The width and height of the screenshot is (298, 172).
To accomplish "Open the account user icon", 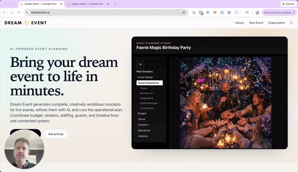I will [x=291, y=23].
